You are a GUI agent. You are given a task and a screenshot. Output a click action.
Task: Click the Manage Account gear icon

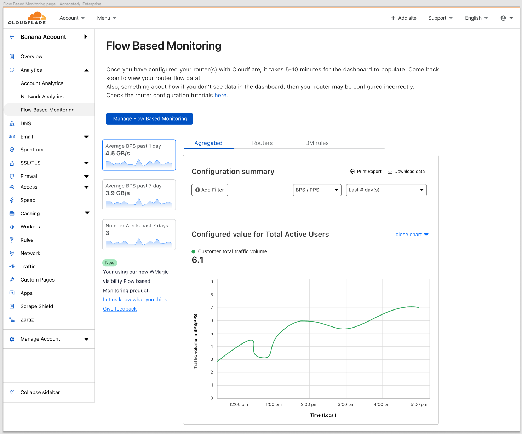click(12, 339)
